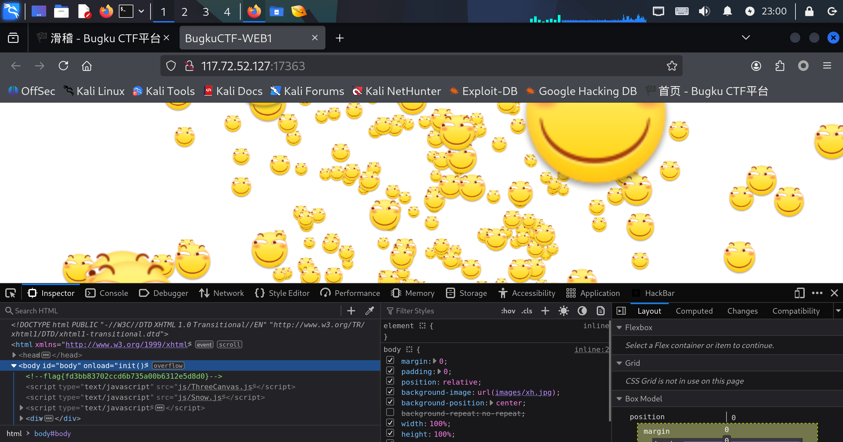Open the devtools customize ellipsis menu
Screen dimensions: 843x442
tap(817, 293)
